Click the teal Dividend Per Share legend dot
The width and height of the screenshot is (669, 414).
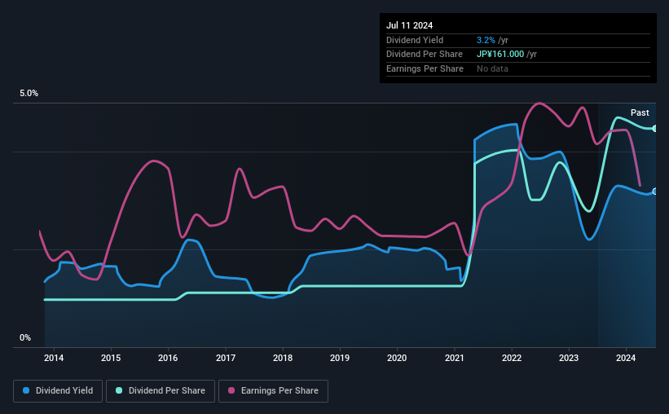(119, 391)
